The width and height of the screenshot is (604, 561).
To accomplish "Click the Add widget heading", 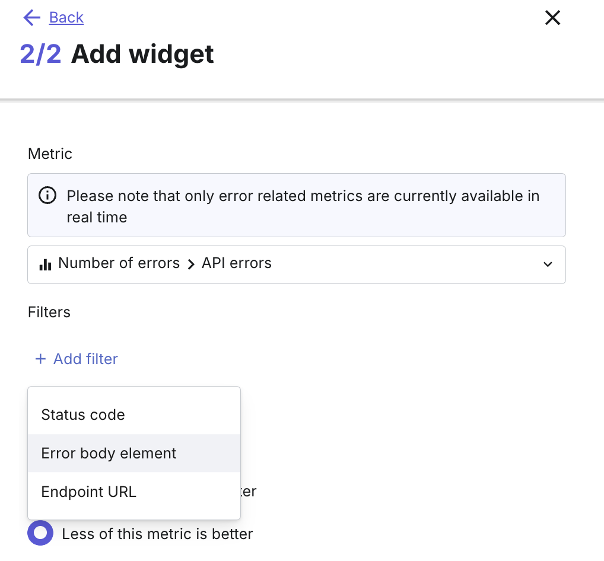I will 142,55.
